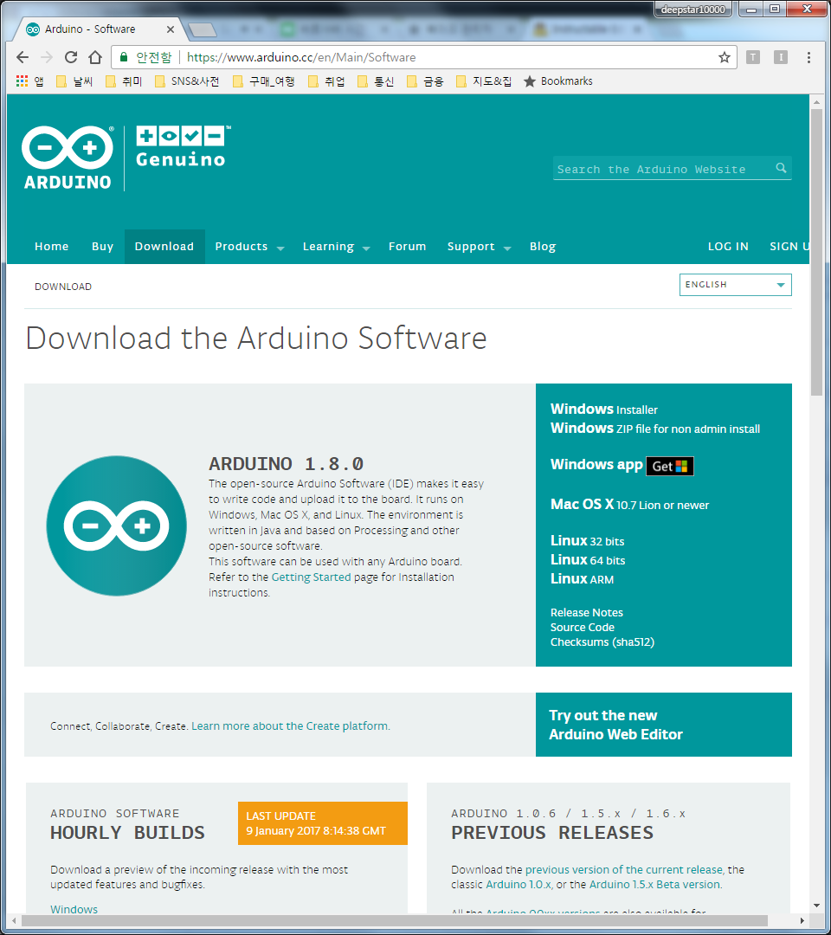Open the ENGLISH language dropdown
This screenshot has height=935, width=831.
point(735,284)
